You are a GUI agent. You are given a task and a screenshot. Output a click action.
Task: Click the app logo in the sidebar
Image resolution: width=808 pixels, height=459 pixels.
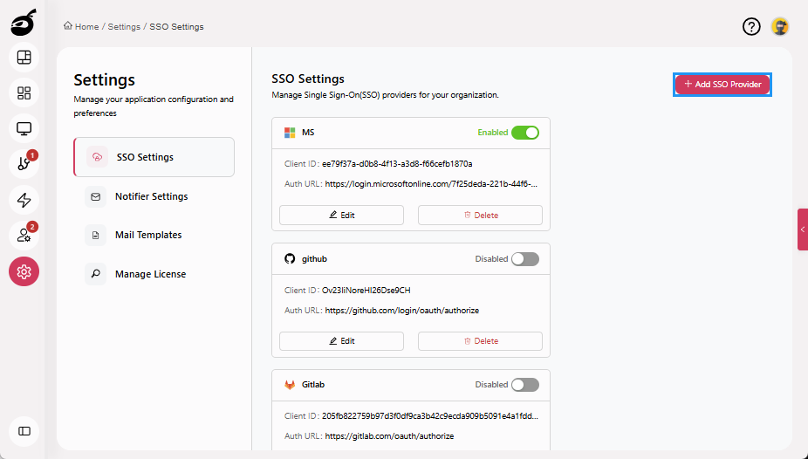pos(24,23)
